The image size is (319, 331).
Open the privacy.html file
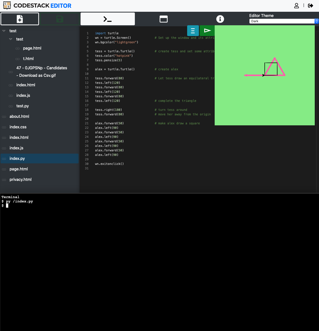21,179
